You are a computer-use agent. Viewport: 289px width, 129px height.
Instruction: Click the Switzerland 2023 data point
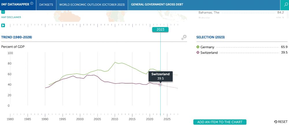(160, 85)
